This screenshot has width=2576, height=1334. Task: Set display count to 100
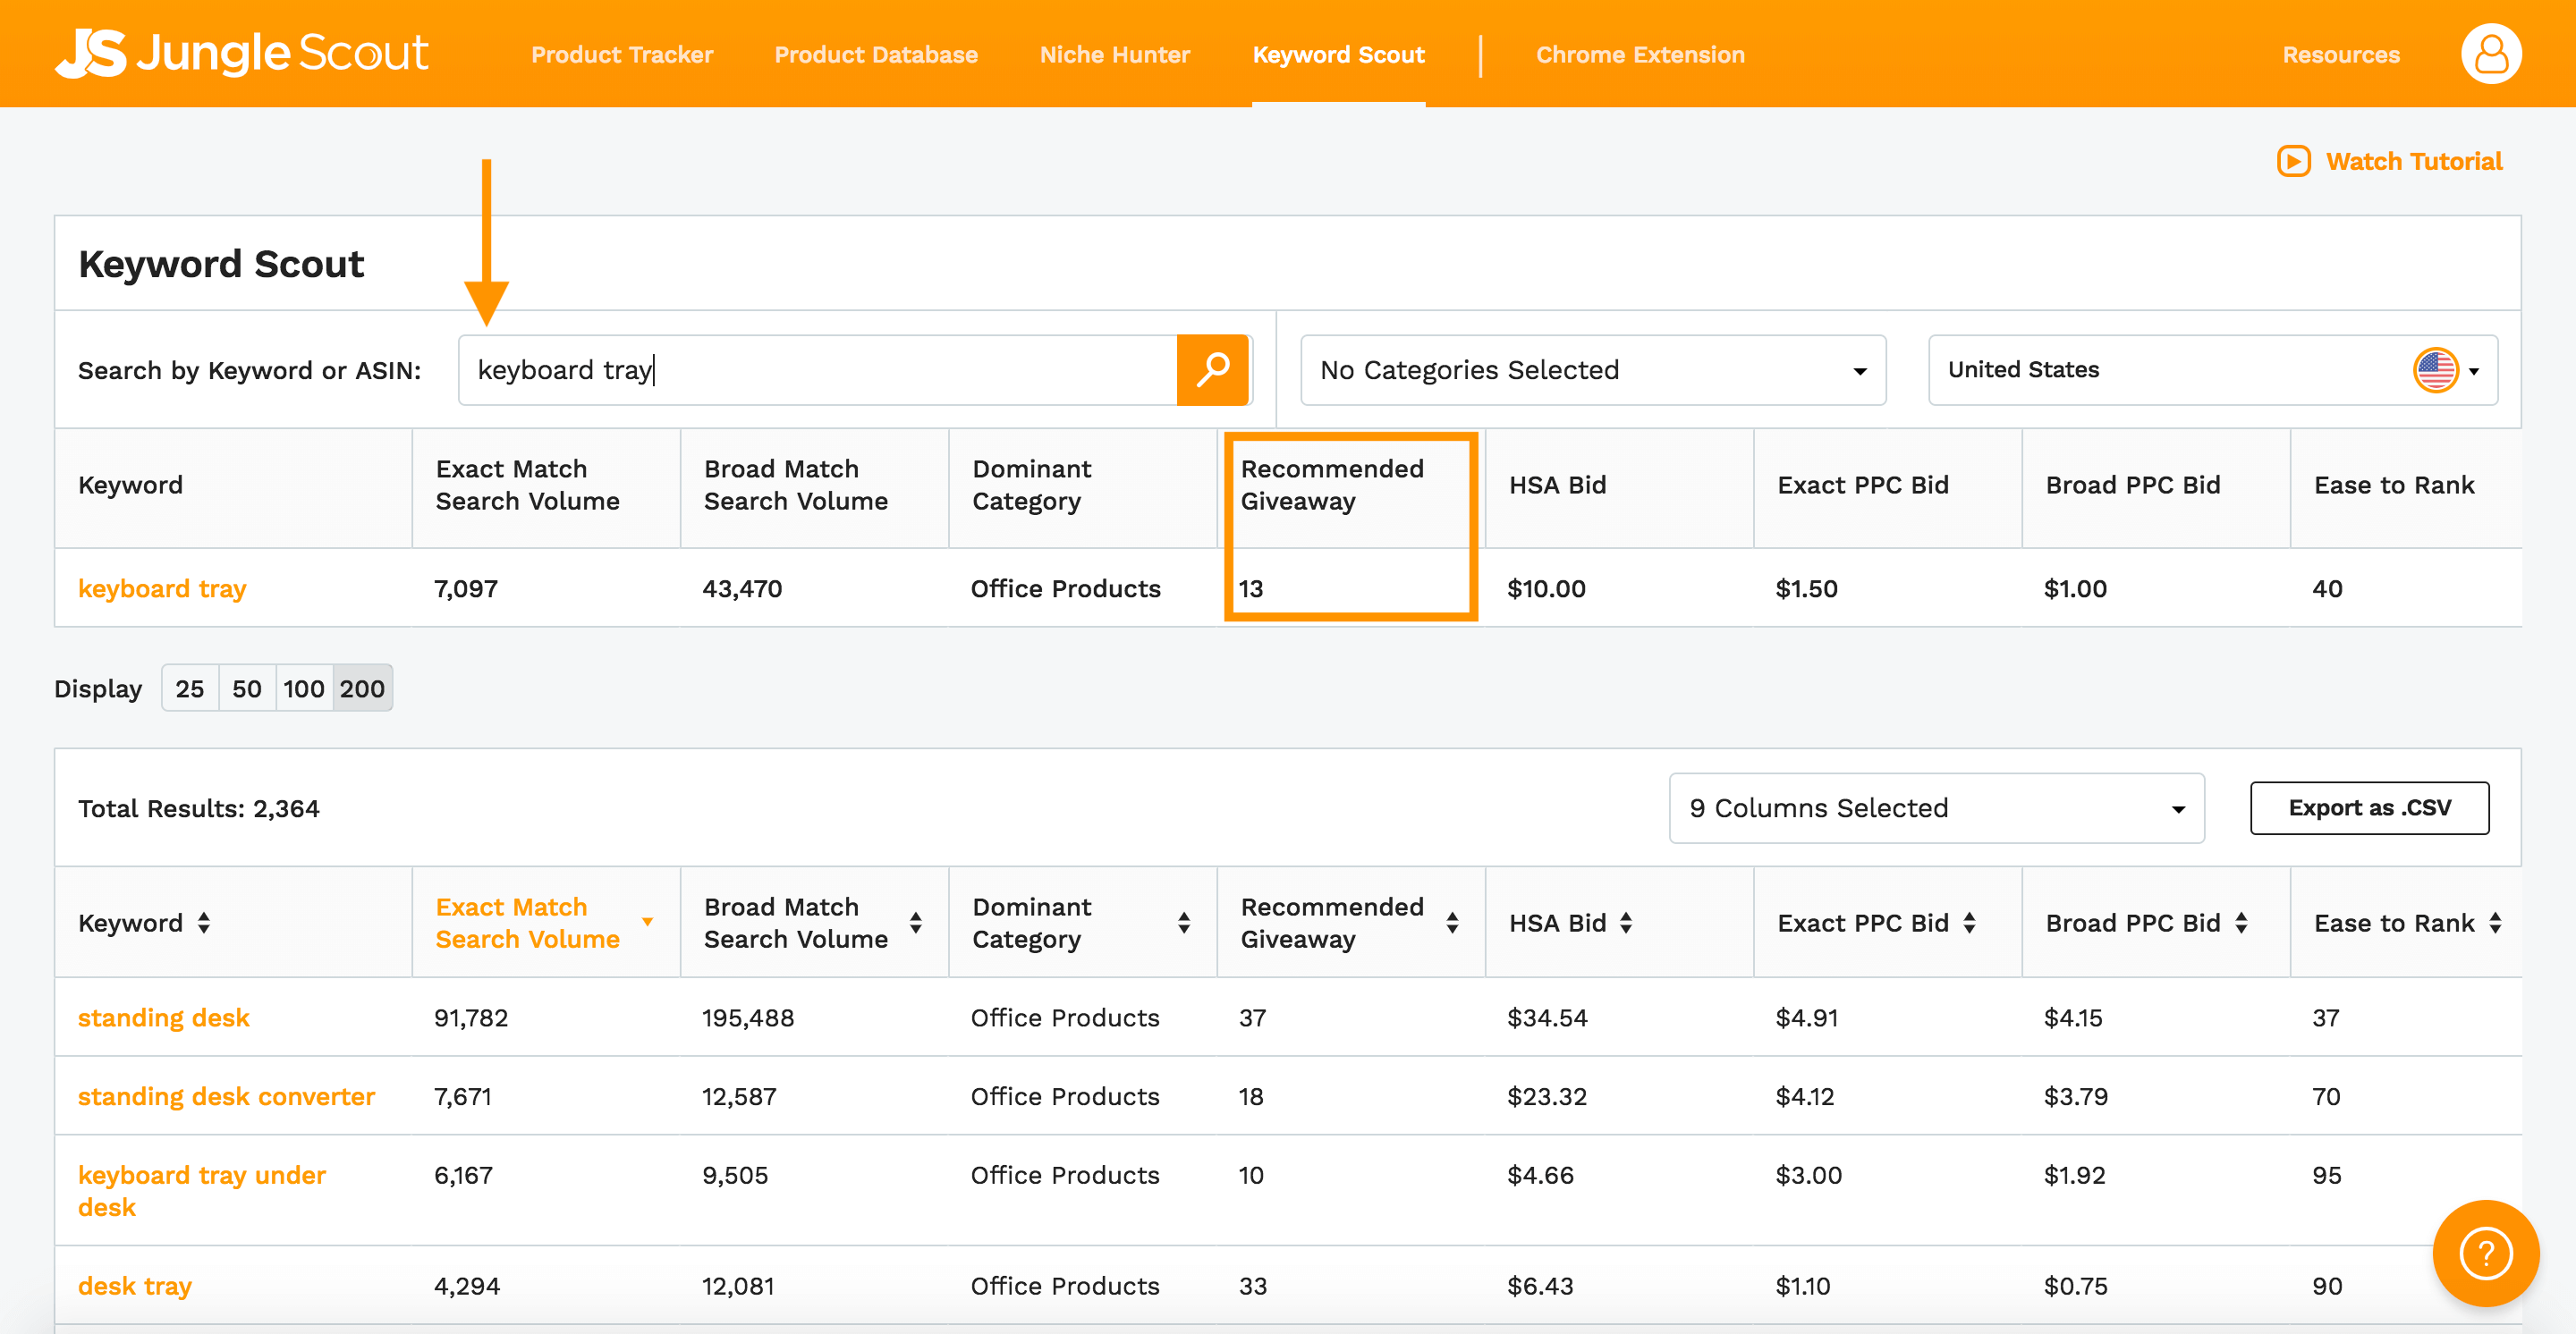coord(304,688)
